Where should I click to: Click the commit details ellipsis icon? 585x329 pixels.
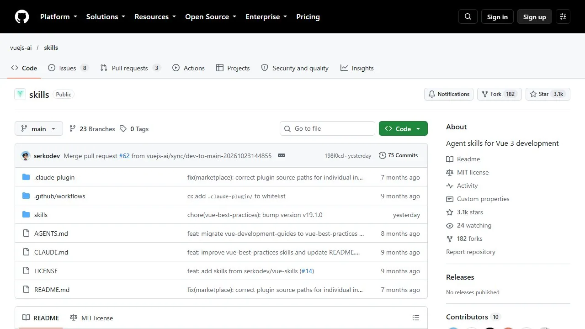pos(282,155)
